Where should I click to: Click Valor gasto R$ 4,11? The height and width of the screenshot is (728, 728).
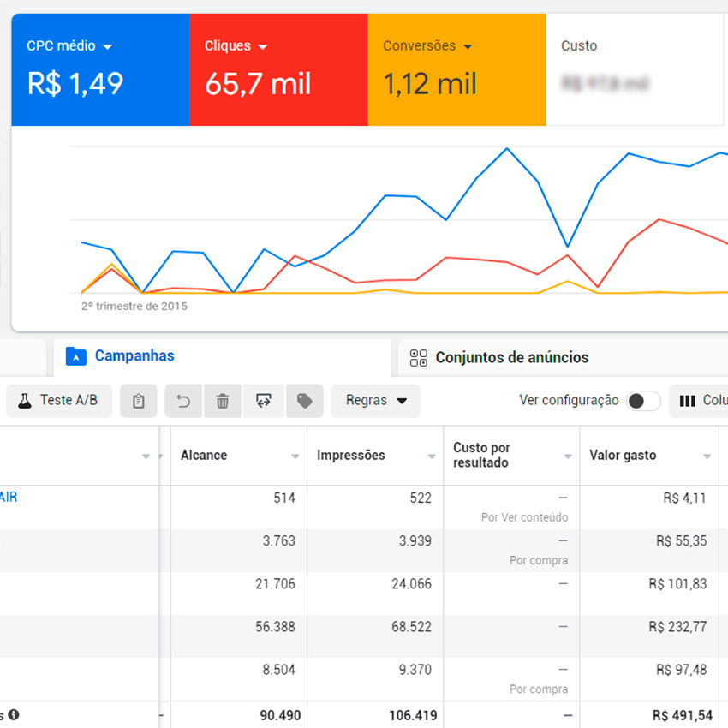click(685, 498)
